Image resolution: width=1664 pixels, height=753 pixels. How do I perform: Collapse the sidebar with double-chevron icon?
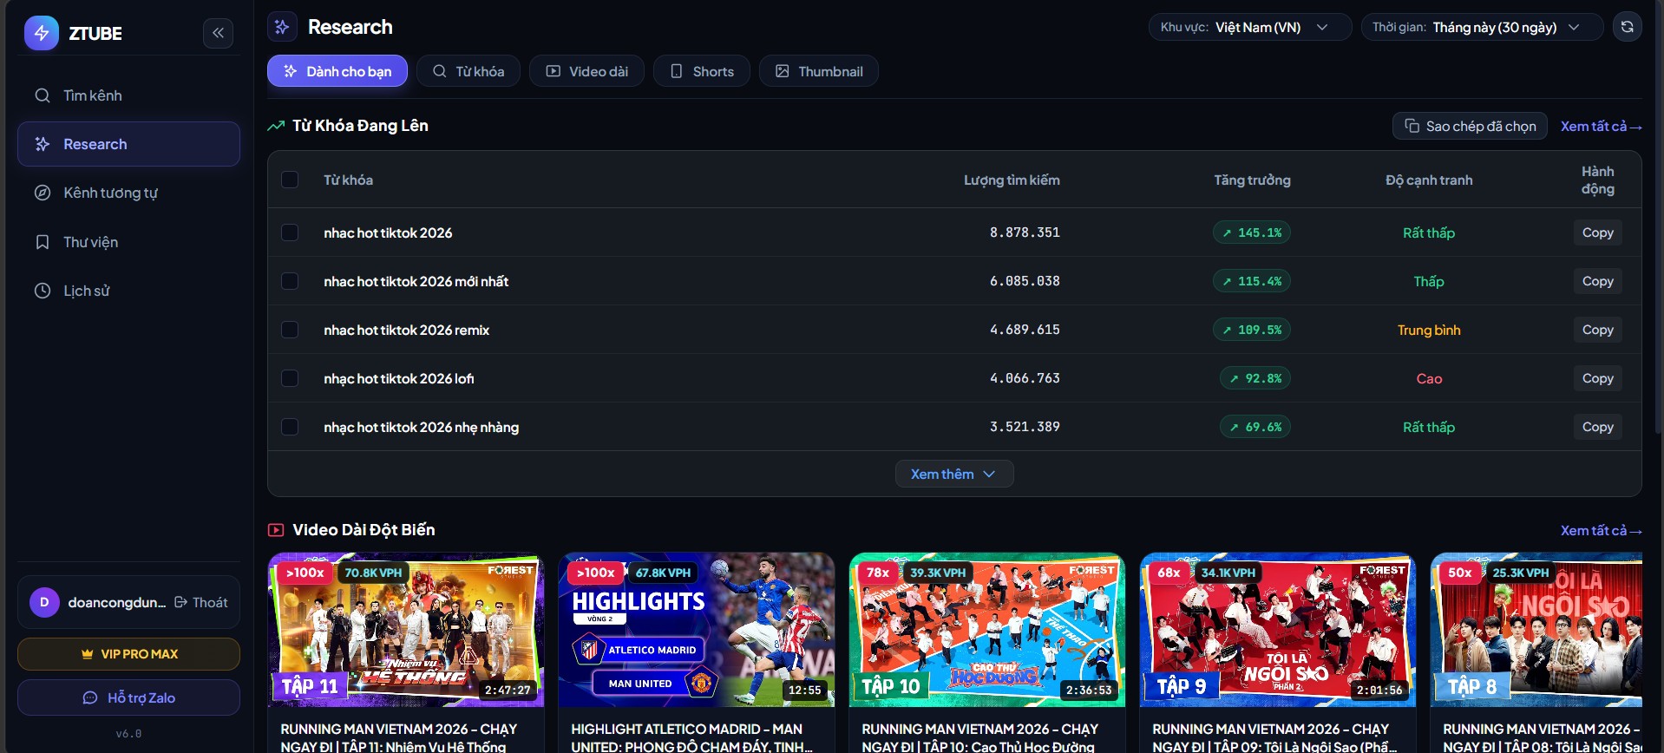coord(218,33)
